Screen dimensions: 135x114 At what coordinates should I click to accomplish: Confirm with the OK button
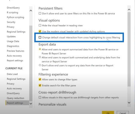108,113
